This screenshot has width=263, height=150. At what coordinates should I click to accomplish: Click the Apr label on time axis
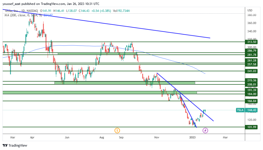[32, 137]
